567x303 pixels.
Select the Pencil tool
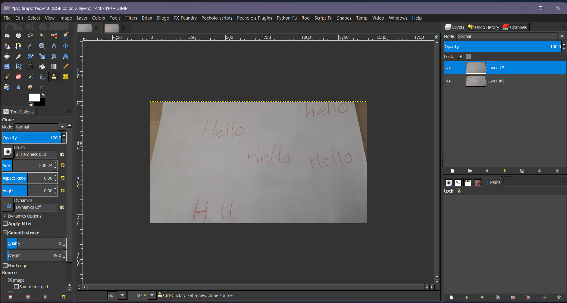[66, 66]
